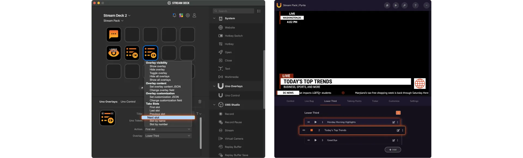Click the wrench icon in Uno window header
The image size is (523, 158).
[x=405, y=5]
